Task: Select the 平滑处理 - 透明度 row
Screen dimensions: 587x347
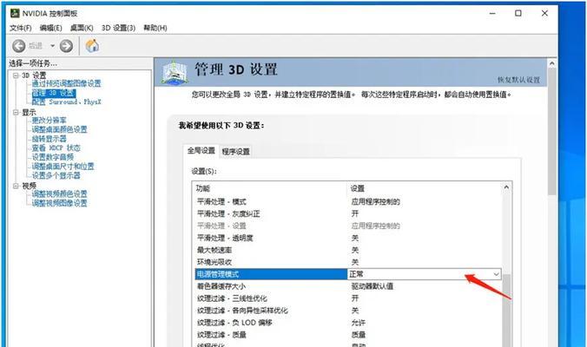Action: click(348, 238)
